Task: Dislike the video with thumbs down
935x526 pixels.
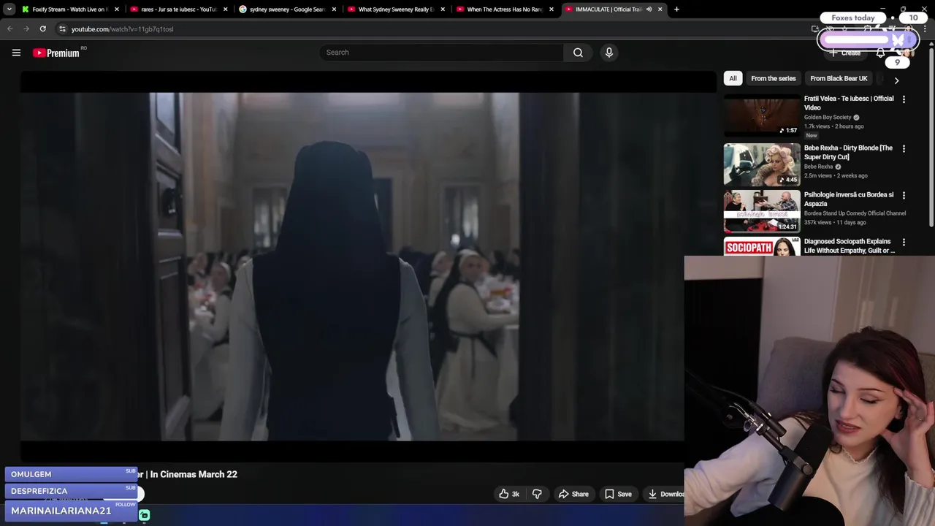Action: pos(537,494)
